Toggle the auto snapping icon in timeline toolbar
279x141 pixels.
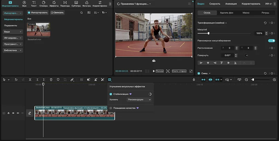[210, 80]
